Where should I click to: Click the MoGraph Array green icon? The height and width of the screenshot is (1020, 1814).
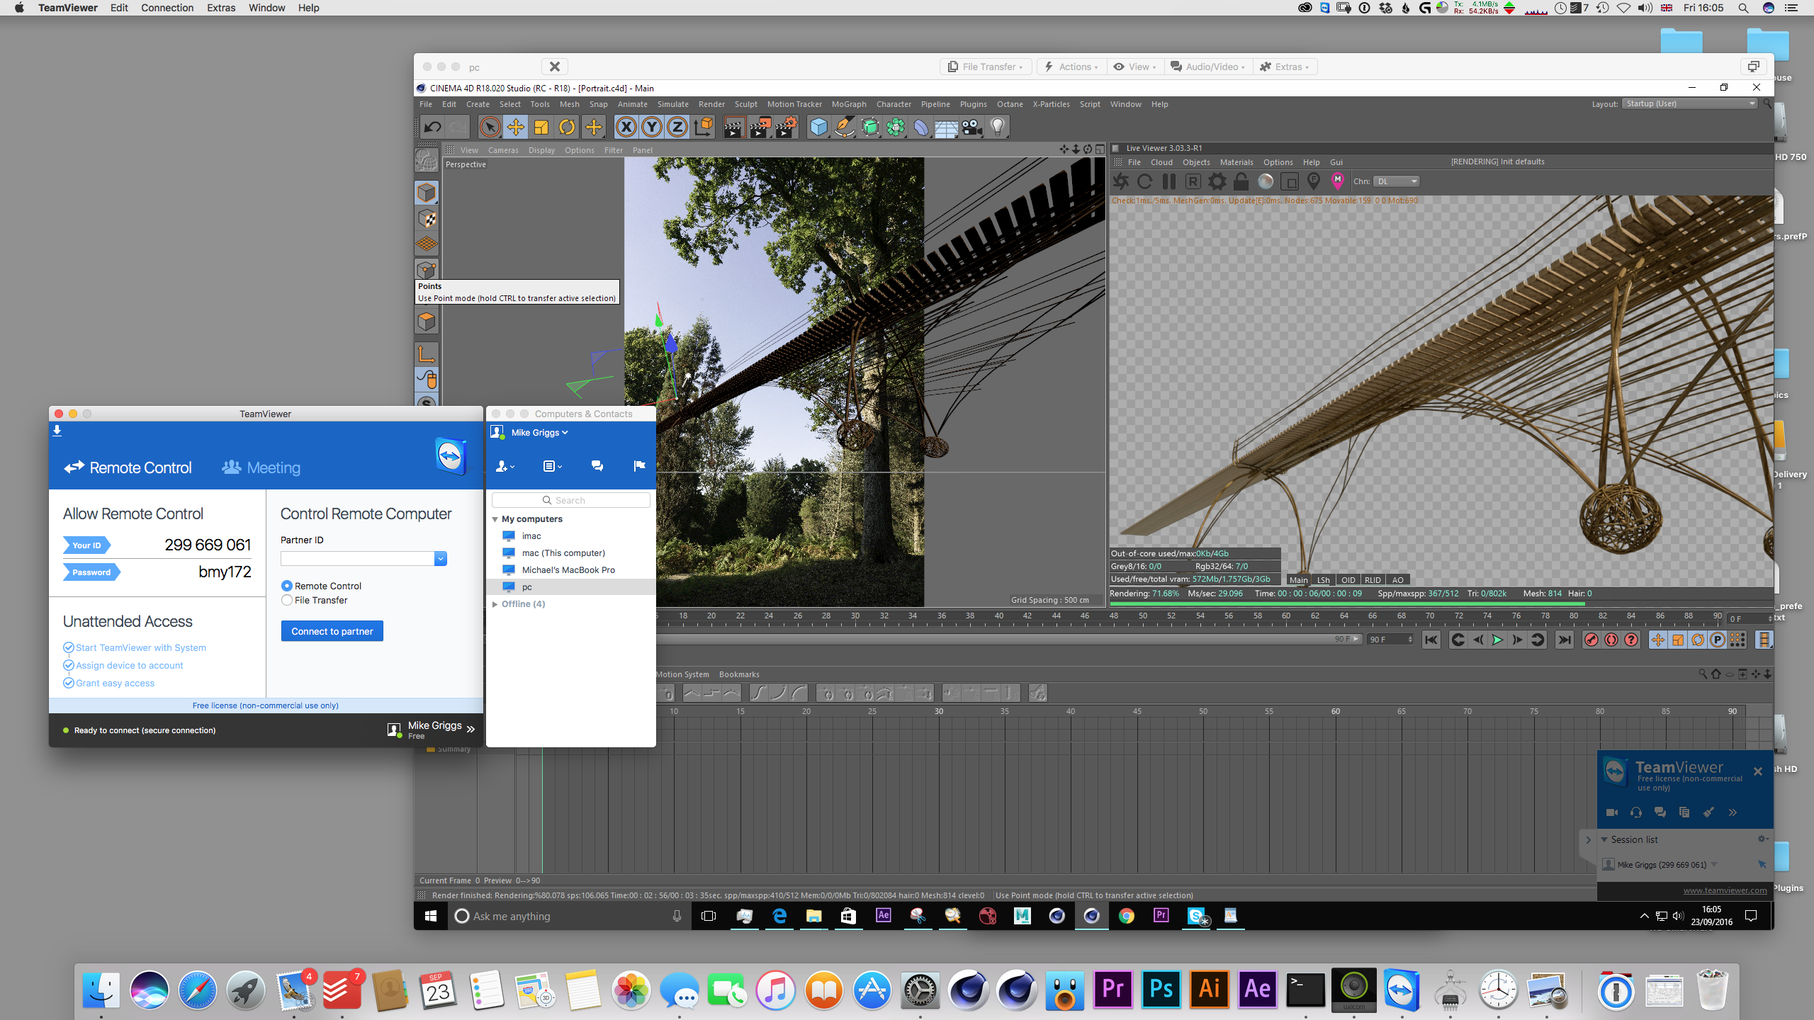pyautogui.click(x=896, y=127)
